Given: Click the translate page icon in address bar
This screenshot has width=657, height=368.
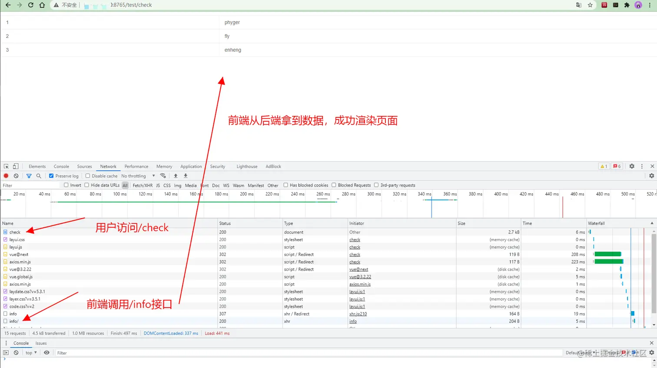Looking at the screenshot, I should pos(579,5).
